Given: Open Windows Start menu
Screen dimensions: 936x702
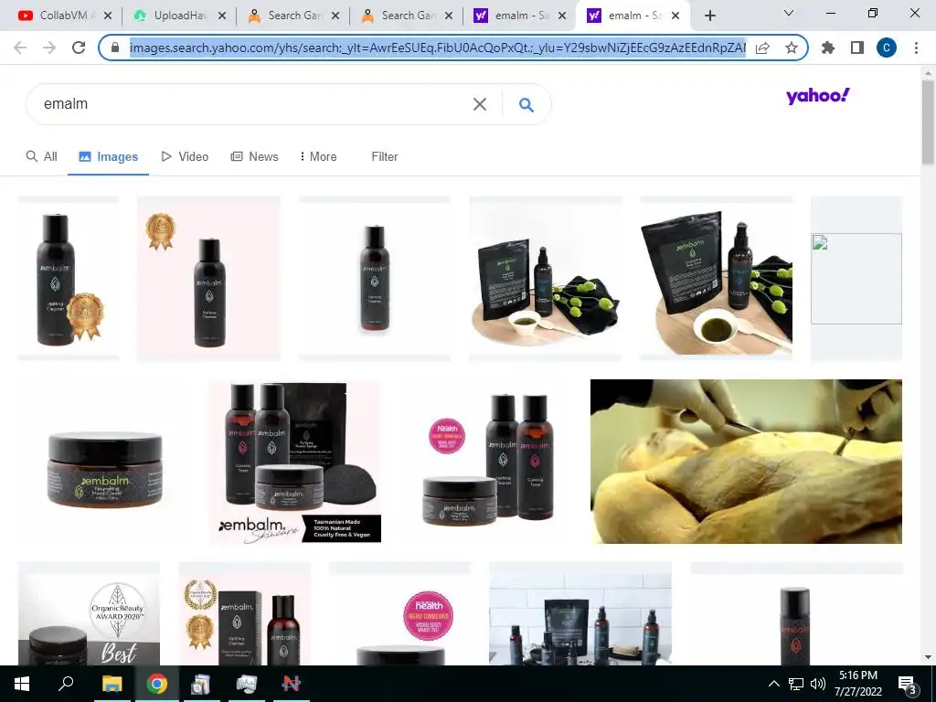Looking at the screenshot, I should 22,684.
